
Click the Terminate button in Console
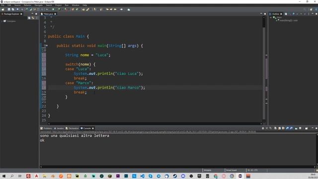(263, 128)
